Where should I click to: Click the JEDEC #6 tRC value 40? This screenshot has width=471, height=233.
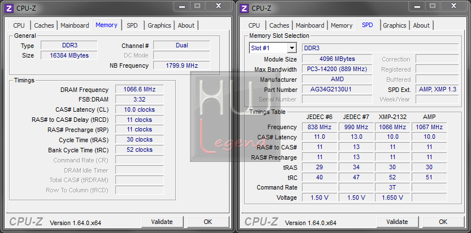pyautogui.click(x=319, y=177)
